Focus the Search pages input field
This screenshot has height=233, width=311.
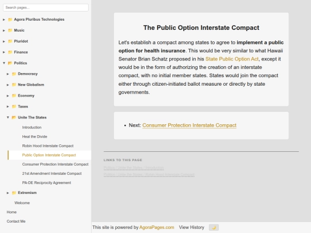pyautogui.click(x=45, y=7)
